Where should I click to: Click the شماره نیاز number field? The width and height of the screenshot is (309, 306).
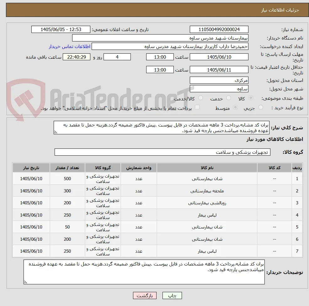219,30
